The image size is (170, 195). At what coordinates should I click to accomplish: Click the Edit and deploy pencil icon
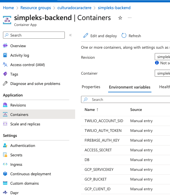86,35
